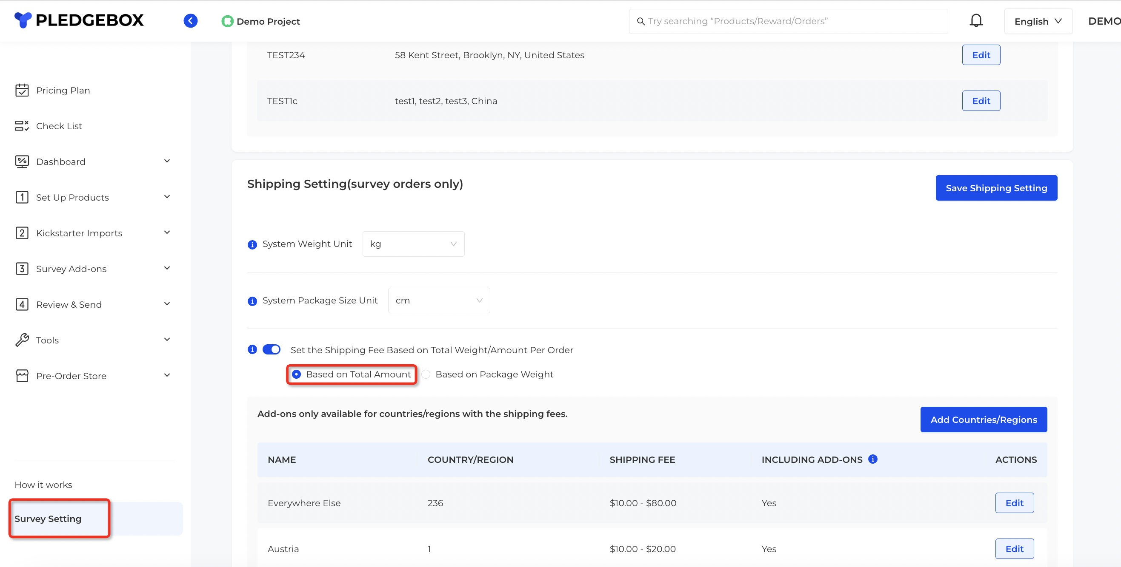Open Check List menu item
Screen dimensions: 1121x567
click(59, 126)
